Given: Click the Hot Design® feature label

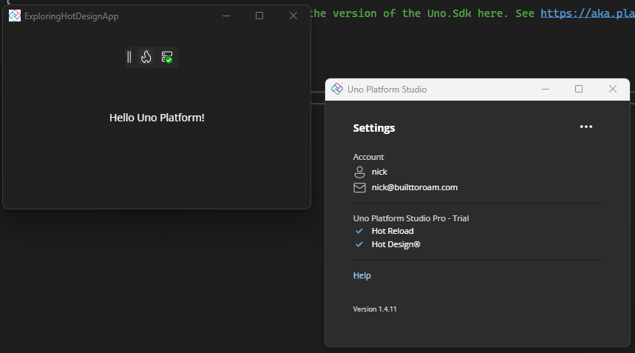Looking at the screenshot, I should [x=396, y=244].
